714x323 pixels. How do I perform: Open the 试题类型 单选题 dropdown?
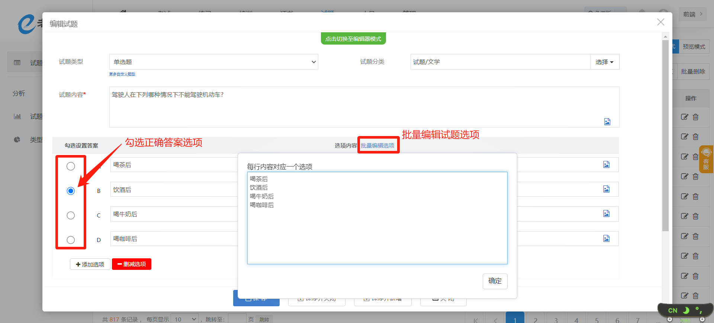[213, 62]
